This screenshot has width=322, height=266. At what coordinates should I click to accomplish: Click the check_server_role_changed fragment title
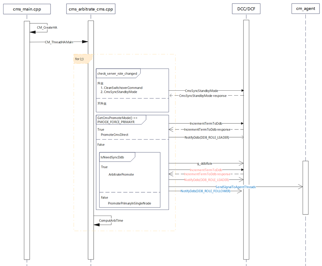click(117, 74)
